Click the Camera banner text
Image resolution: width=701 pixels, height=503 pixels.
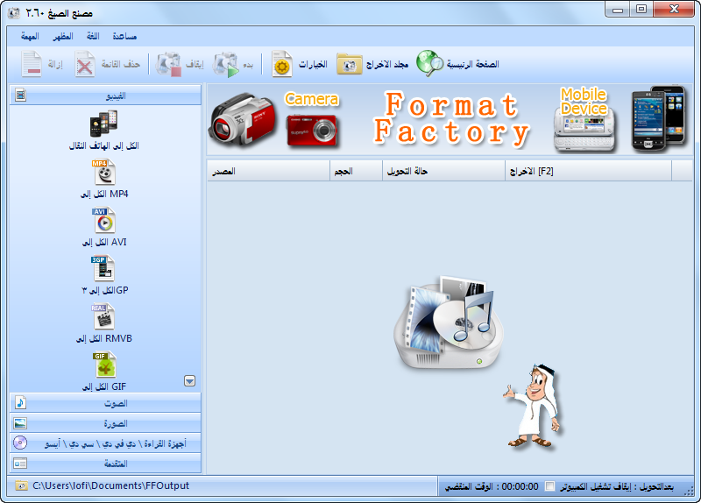[312, 99]
